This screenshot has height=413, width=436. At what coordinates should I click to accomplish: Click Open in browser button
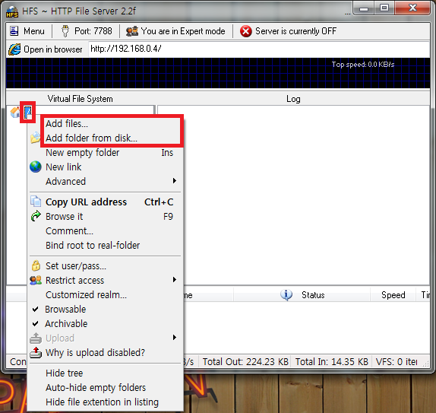coord(46,49)
